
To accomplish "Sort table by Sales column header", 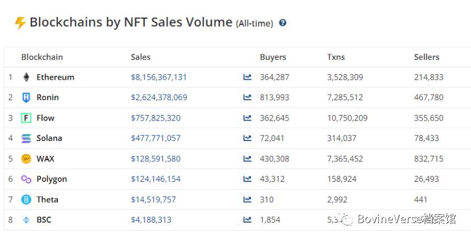I will pos(141,57).
